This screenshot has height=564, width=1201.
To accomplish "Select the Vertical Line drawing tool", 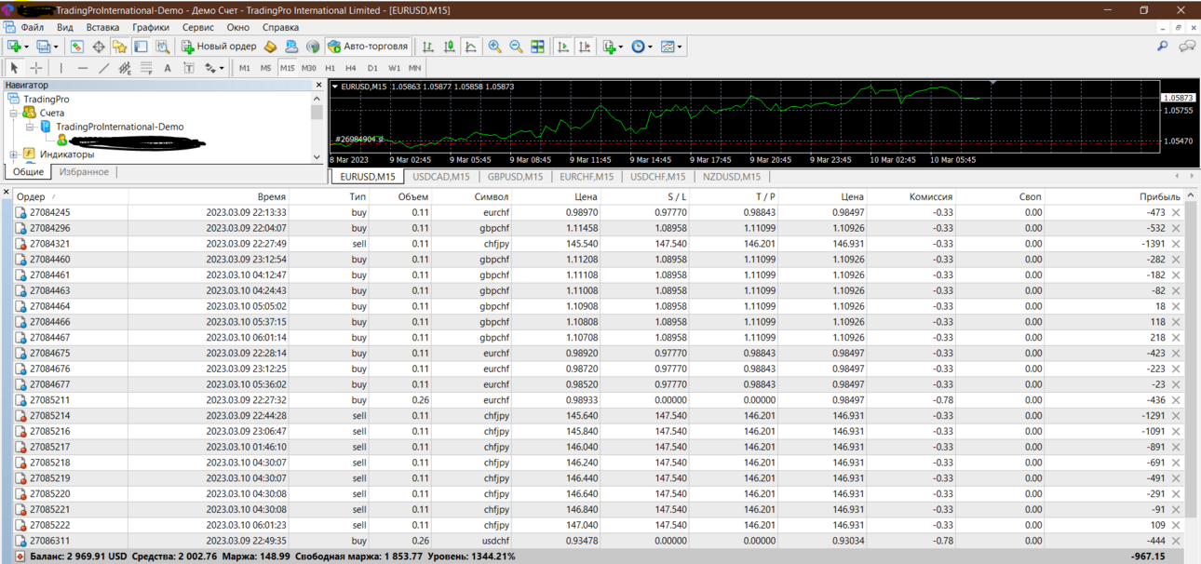I will point(61,68).
